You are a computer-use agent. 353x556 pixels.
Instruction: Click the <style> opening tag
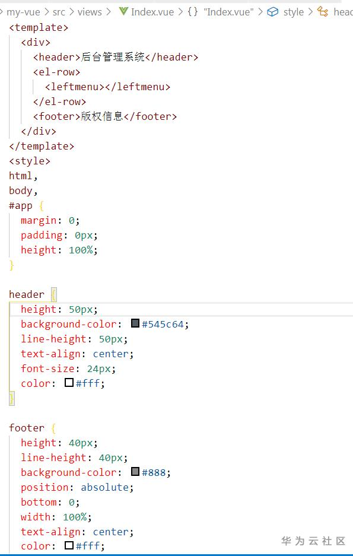pos(30,161)
